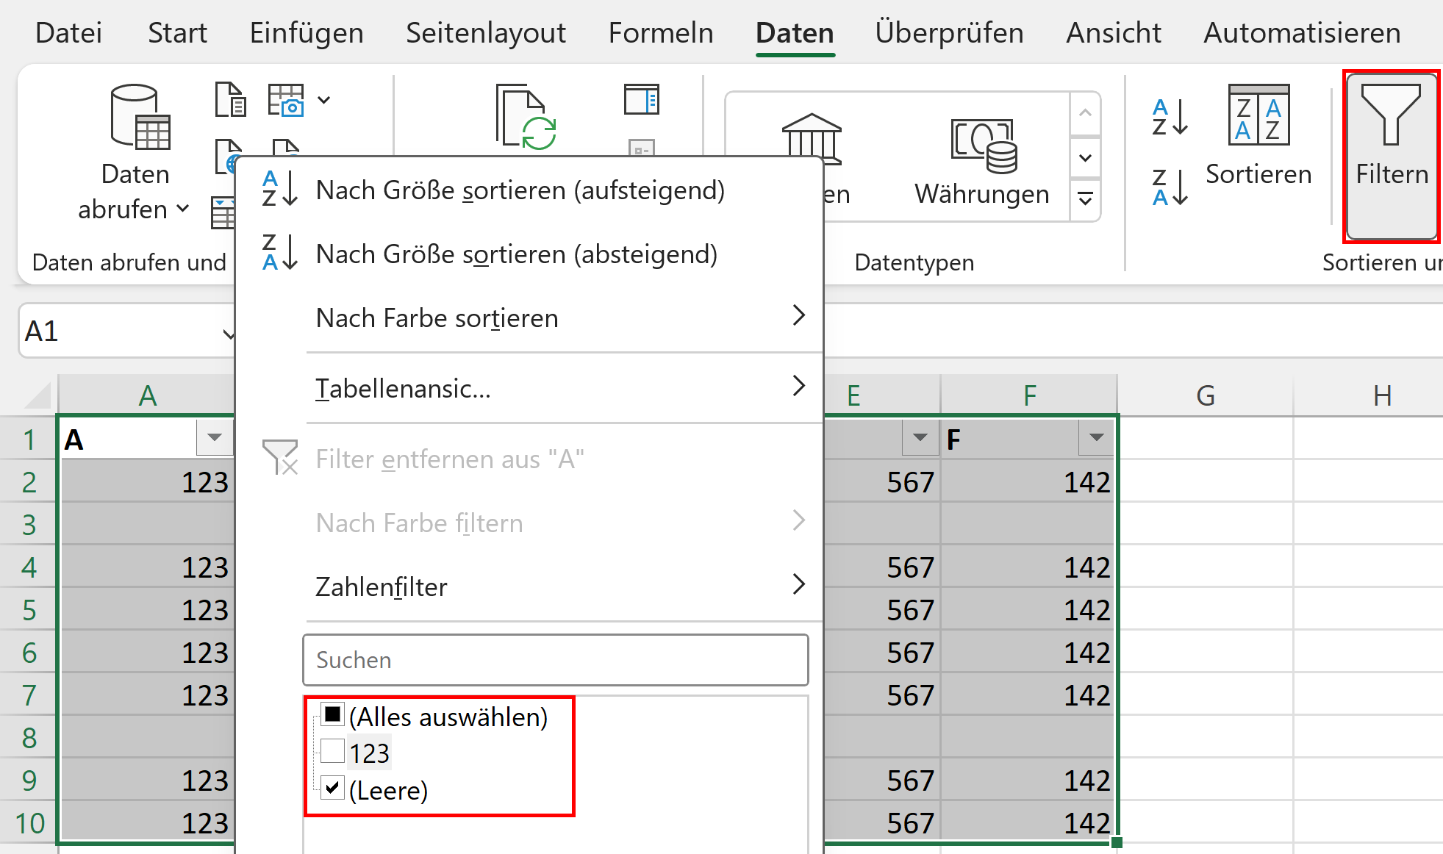The width and height of the screenshot is (1443, 854).
Task: Open the Ansicht tab
Action: click(x=1114, y=33)
